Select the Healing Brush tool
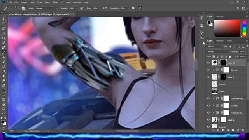This screenshot has height=140, width=249. [4, 47]
